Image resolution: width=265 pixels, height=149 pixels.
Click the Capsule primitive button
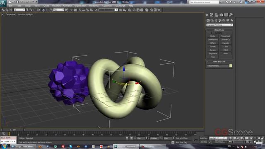[226, 43]
